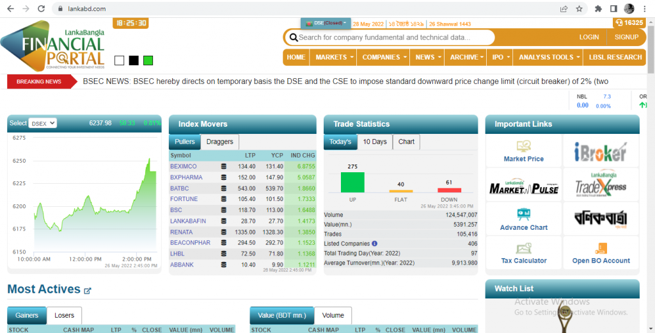655x333 pixels.
Task: Open BEXIMCO symbol link
Action: coord(184,166)
